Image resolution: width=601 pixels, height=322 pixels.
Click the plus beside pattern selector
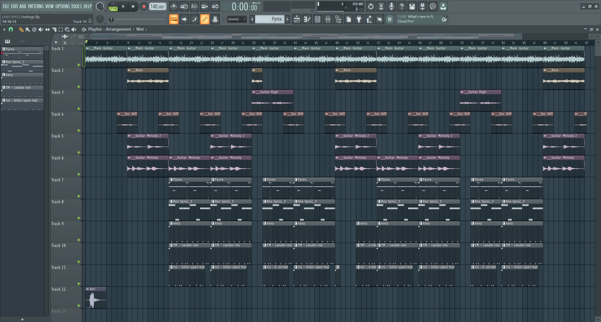(x=287, y=19)
